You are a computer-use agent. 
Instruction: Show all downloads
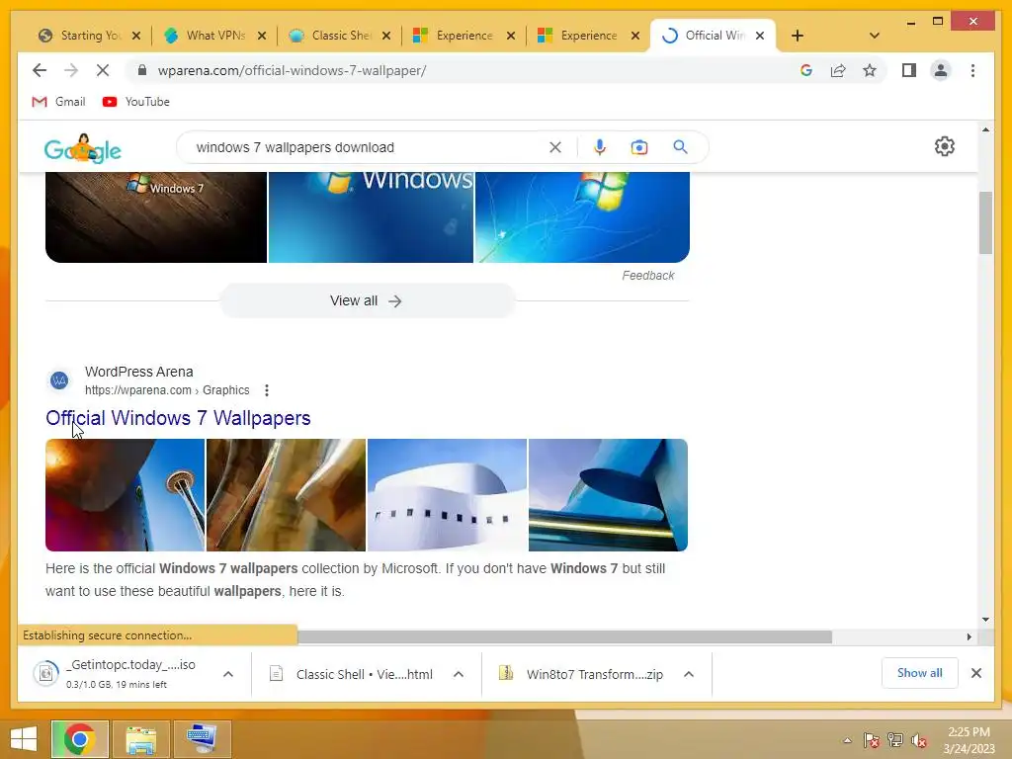tap(919, 673)
